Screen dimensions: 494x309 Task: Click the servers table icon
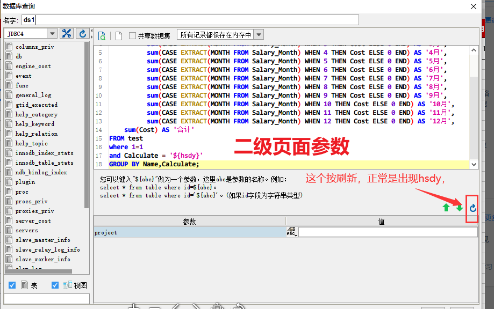click(10, 231)
